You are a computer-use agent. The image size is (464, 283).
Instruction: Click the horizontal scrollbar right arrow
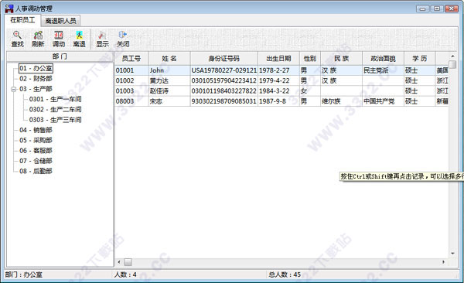pyautogui.click(x=443, y=262)
